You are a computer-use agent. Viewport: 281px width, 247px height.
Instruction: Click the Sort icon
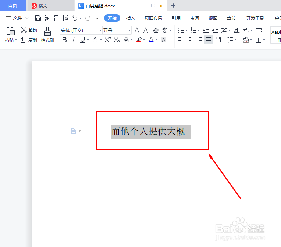click(237, 30)
